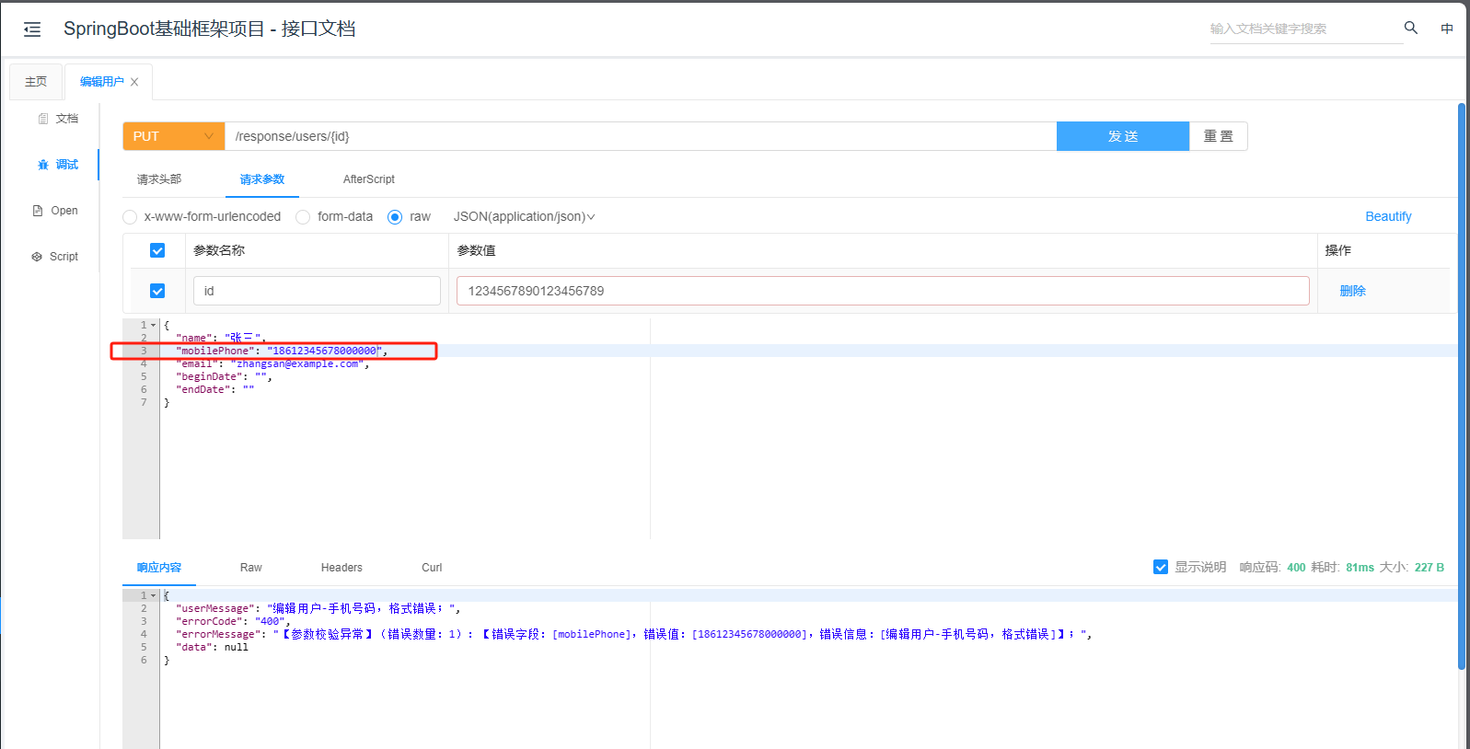Toggle the 显示说明 checkbox

(x=1161, y=567)
